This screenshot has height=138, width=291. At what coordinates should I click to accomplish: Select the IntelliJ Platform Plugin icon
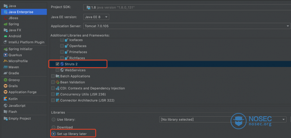[6, 42]
